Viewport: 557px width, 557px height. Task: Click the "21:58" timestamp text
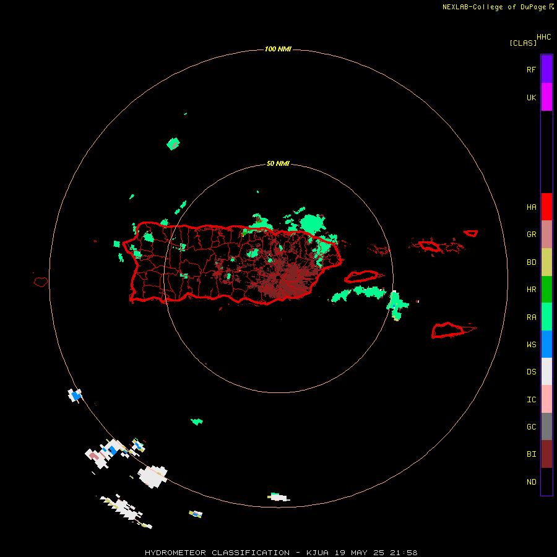click(x=404, y=553)
